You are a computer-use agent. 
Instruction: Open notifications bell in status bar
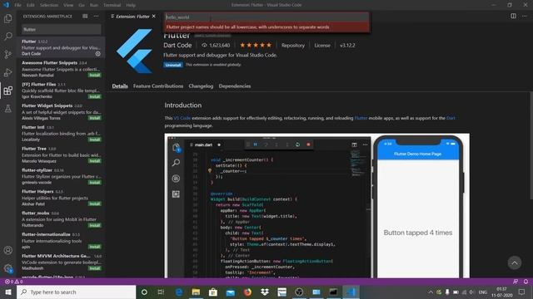[526, 282]
